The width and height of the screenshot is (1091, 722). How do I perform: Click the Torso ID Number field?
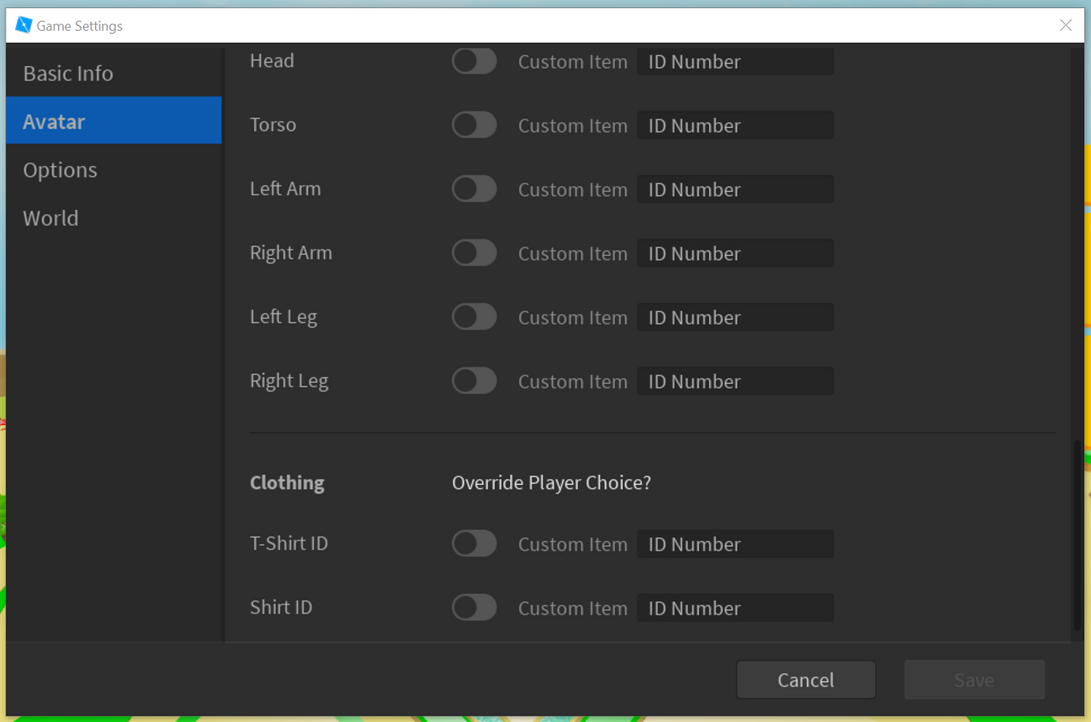pyautogui.click(x=735, y=125)
